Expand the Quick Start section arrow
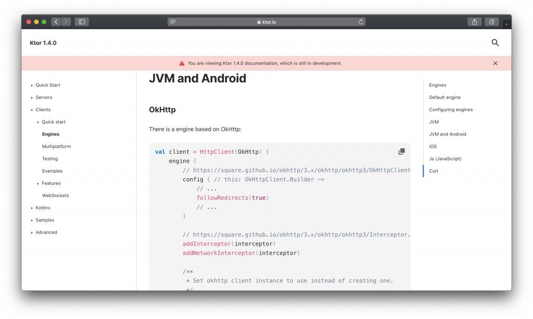The width and height of the screenshot is (533, 319). tap(32, 85)
